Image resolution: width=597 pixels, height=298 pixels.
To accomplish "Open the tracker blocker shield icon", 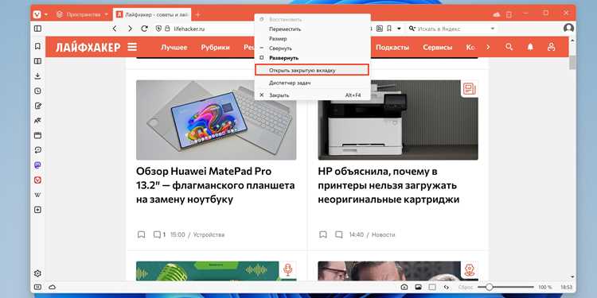I will (x=158, y=29).
